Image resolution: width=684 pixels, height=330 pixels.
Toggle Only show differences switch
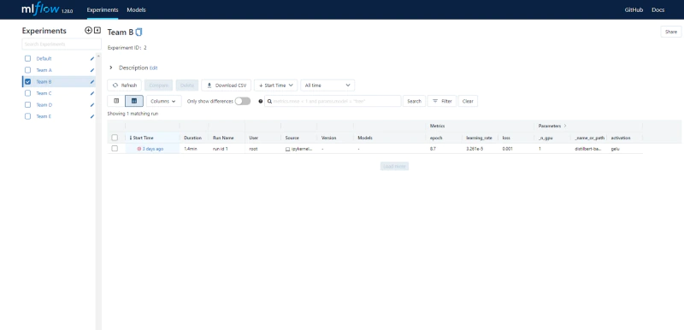pos(243,101)
